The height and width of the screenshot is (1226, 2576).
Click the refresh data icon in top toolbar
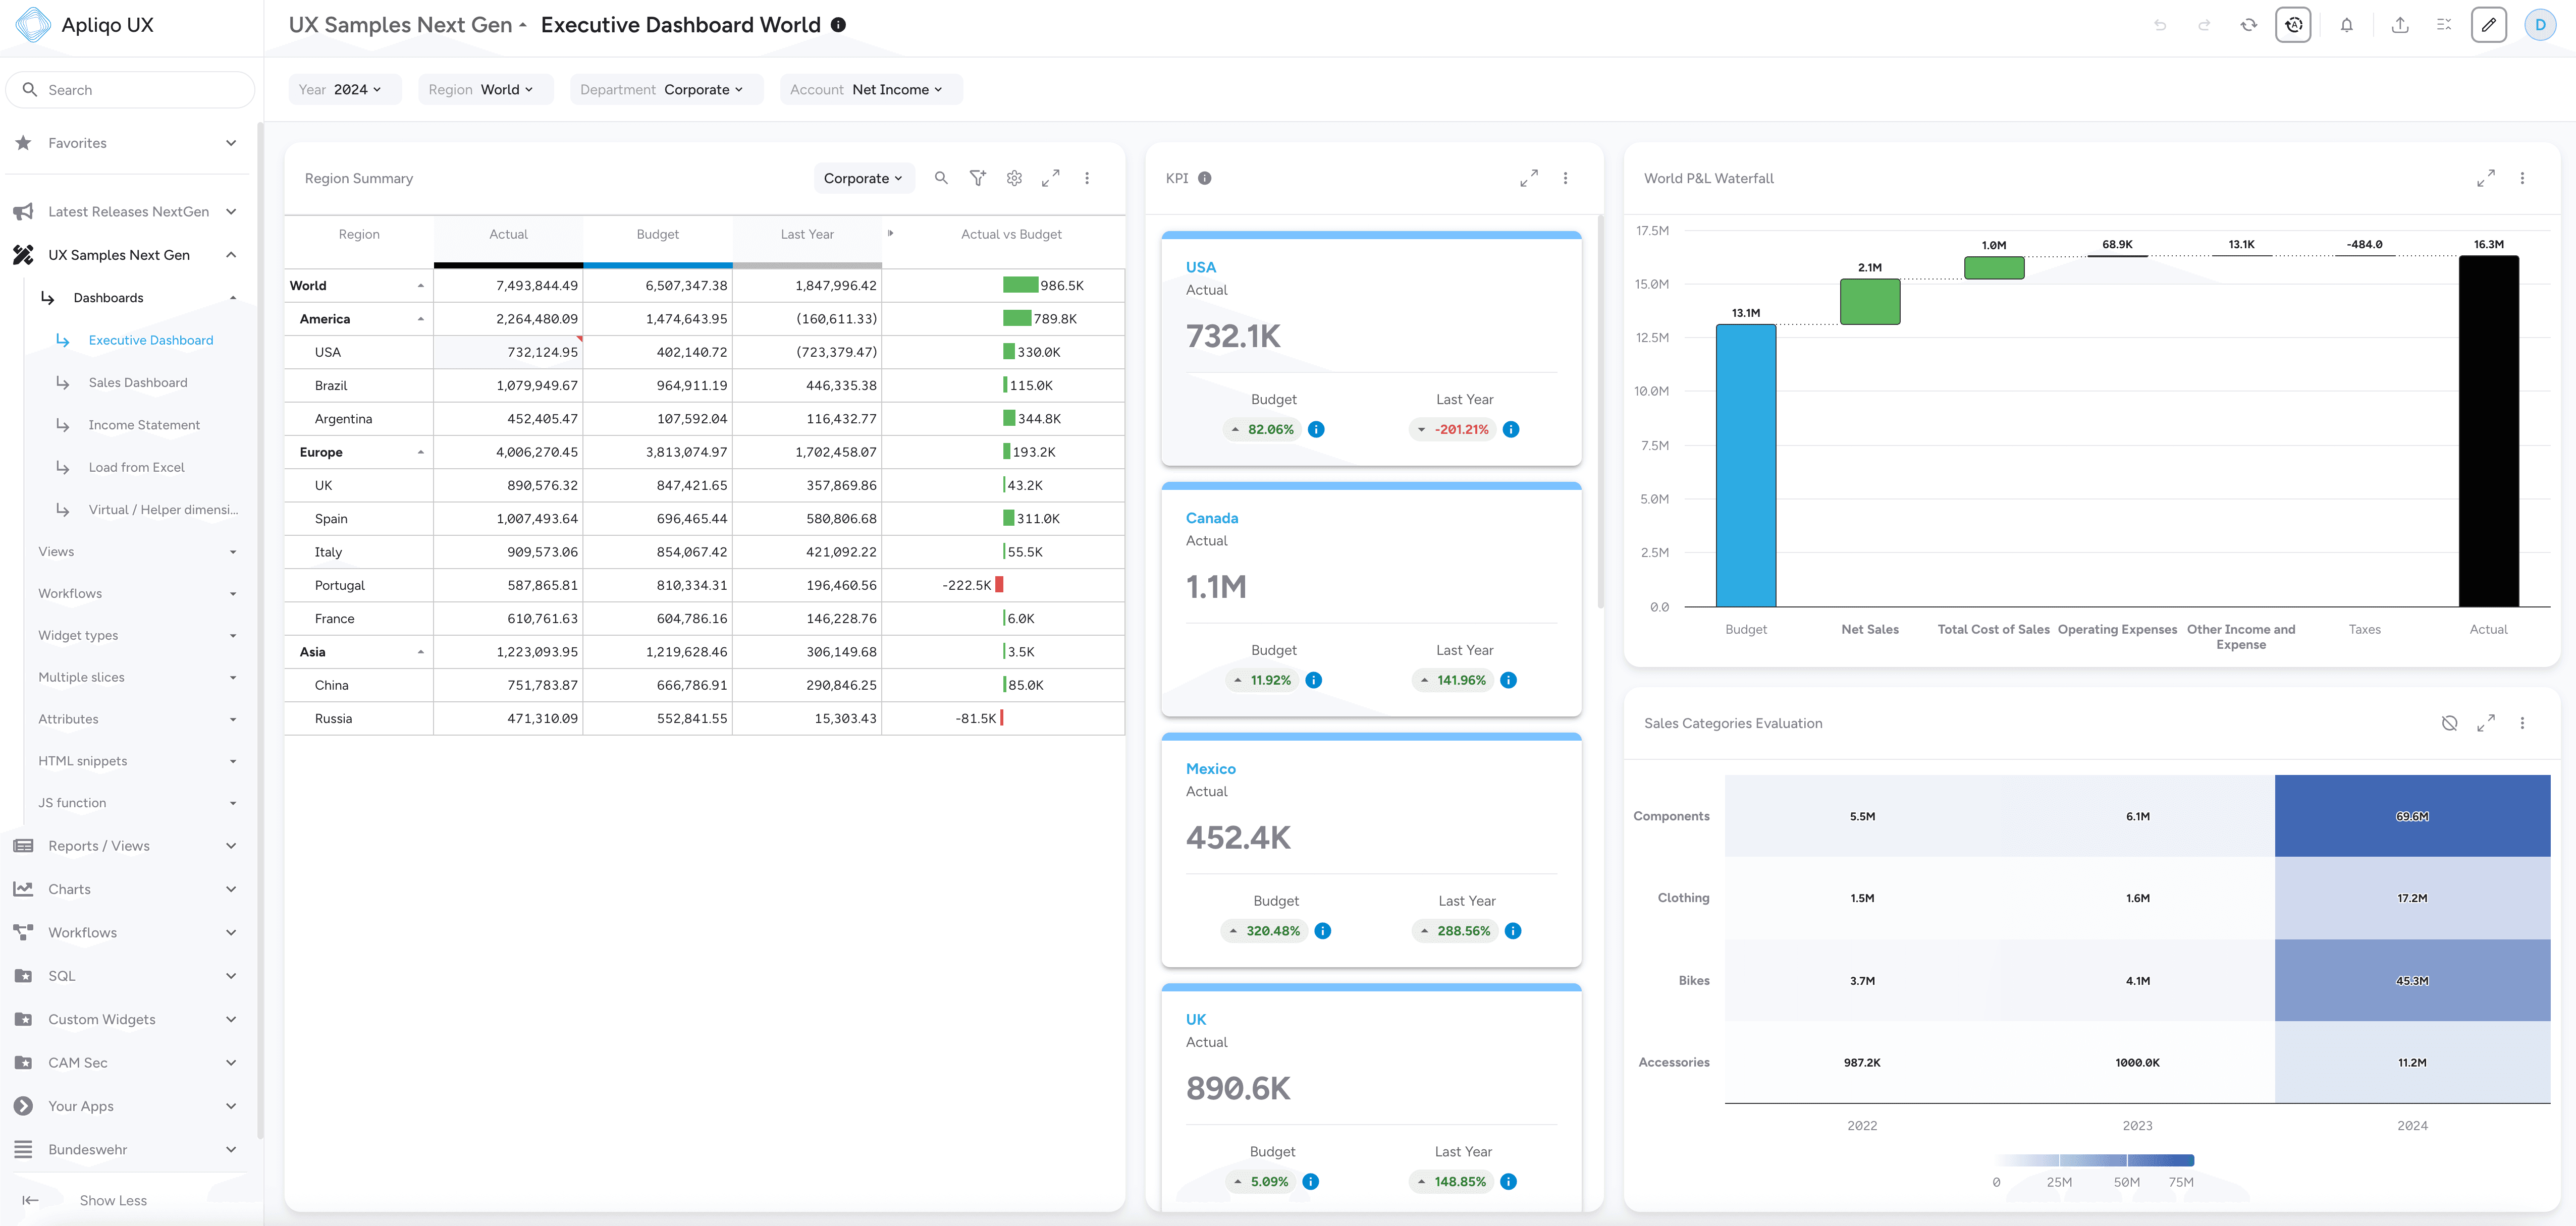2248,25
